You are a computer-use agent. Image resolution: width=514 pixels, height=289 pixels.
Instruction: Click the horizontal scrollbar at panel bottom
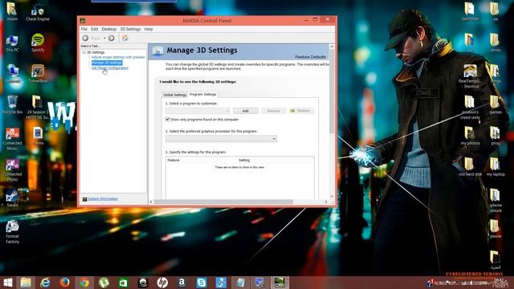(223, 201)
